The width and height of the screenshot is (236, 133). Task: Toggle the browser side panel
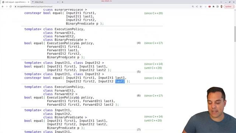(x=217, y=7)
